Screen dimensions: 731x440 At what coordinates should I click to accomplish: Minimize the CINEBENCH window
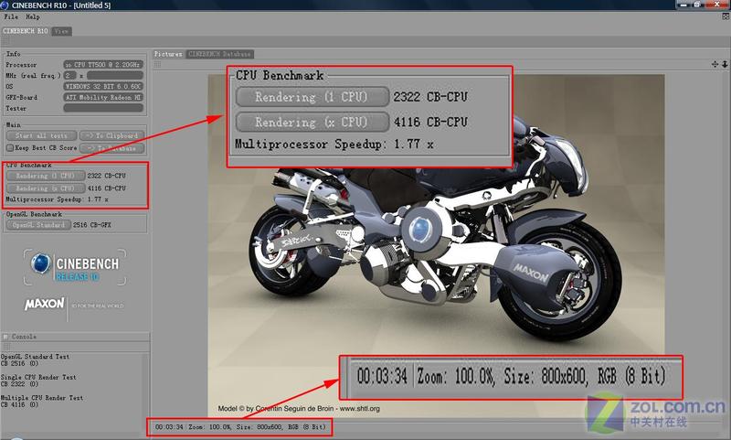(x=683, y=5)
